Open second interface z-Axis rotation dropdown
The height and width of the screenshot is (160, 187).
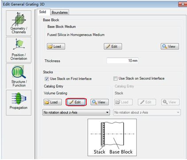coord(147,113)
